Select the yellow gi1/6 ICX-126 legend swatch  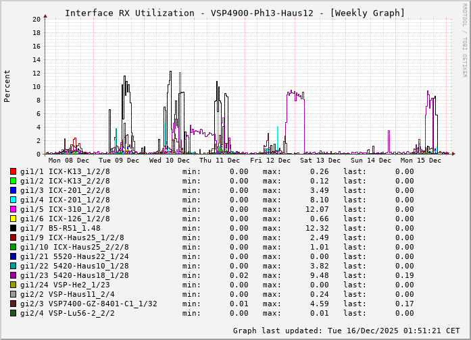click(14, 219)
